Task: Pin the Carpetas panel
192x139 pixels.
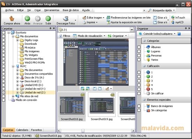Action: [x=50, y=28]
